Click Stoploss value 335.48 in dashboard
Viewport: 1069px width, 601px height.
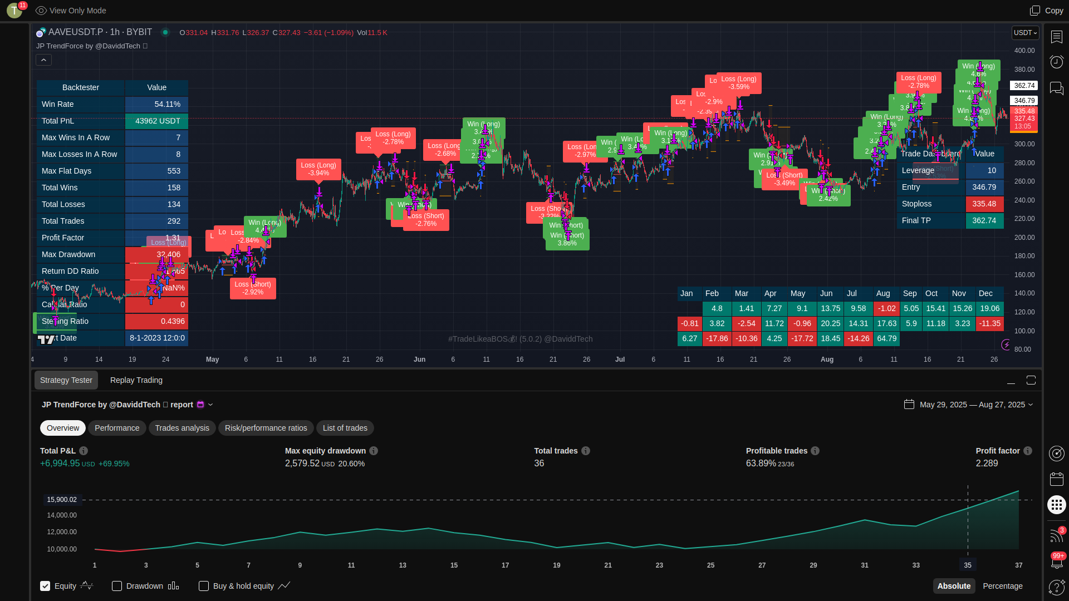(x=984, y=204)
